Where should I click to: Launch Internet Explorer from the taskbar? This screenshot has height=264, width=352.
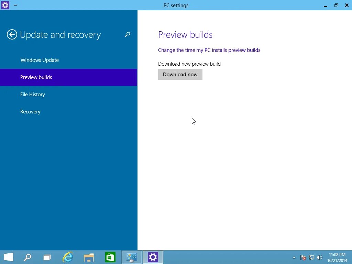point(68,257)
